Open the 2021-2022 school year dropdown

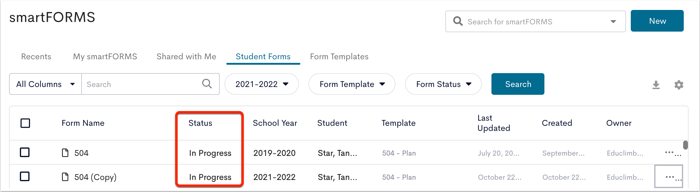click(262, 84)
